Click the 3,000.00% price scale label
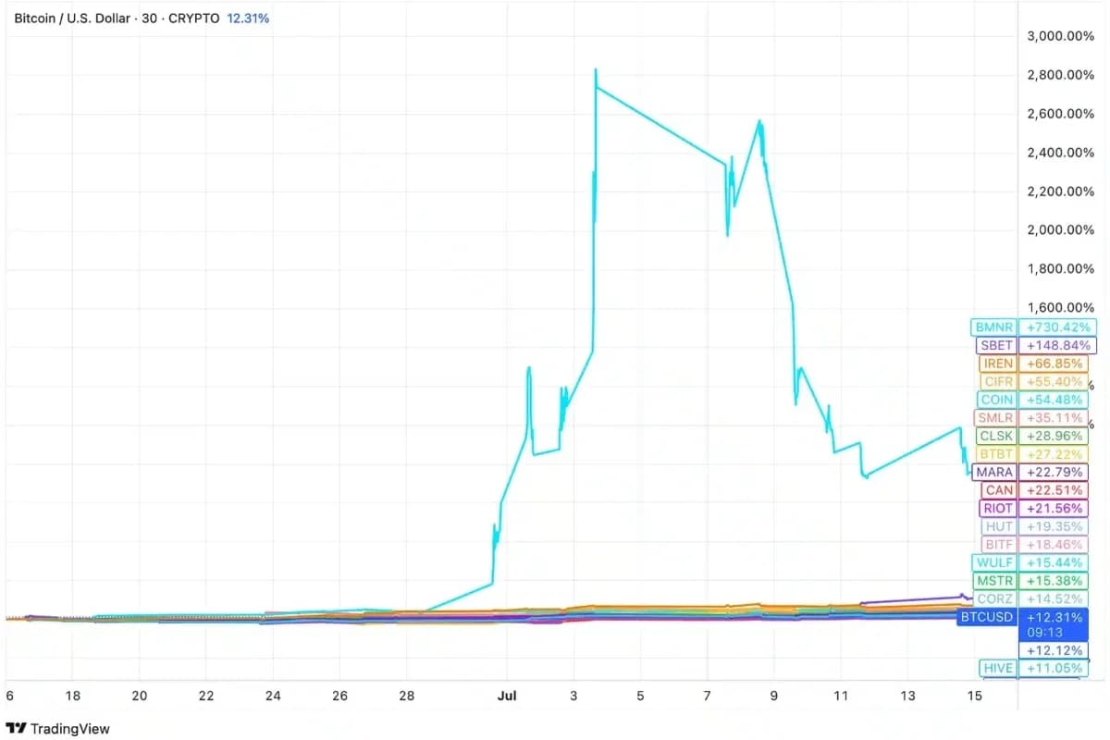The height and width of the screenshot is (740, 1110). (x=1060, y=36)
